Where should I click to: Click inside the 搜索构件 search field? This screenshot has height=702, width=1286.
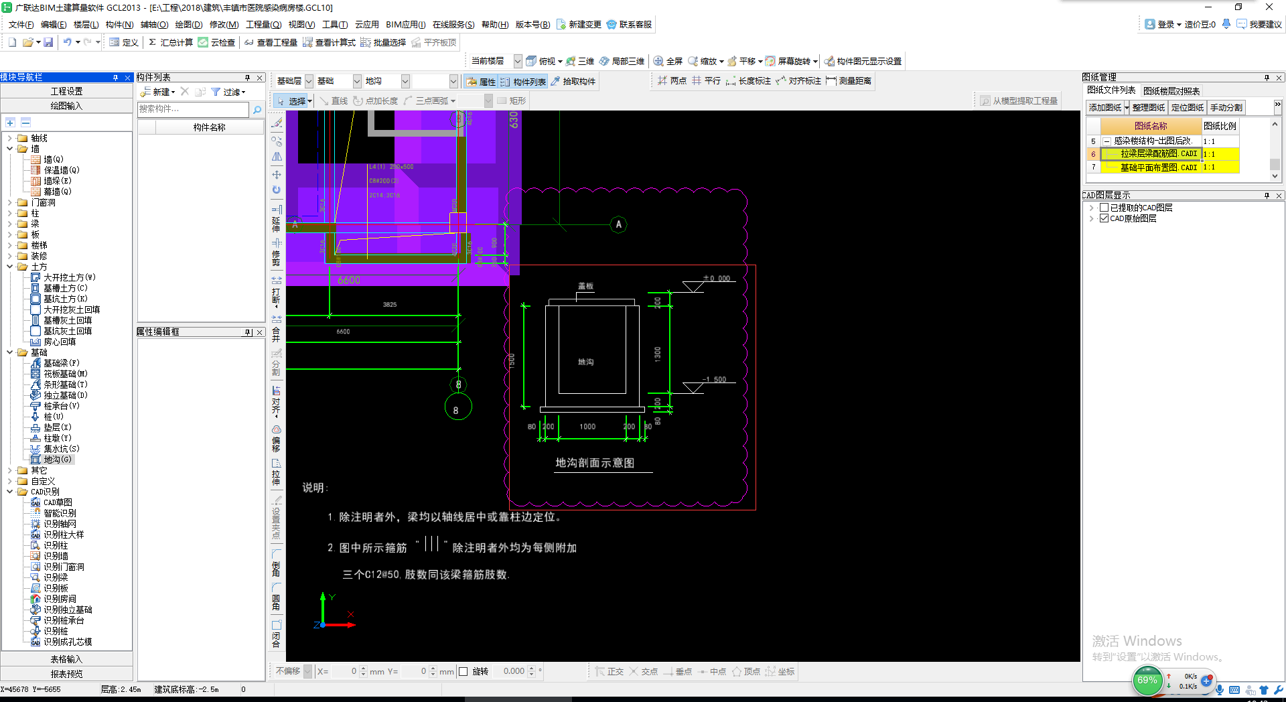[193, 109]
